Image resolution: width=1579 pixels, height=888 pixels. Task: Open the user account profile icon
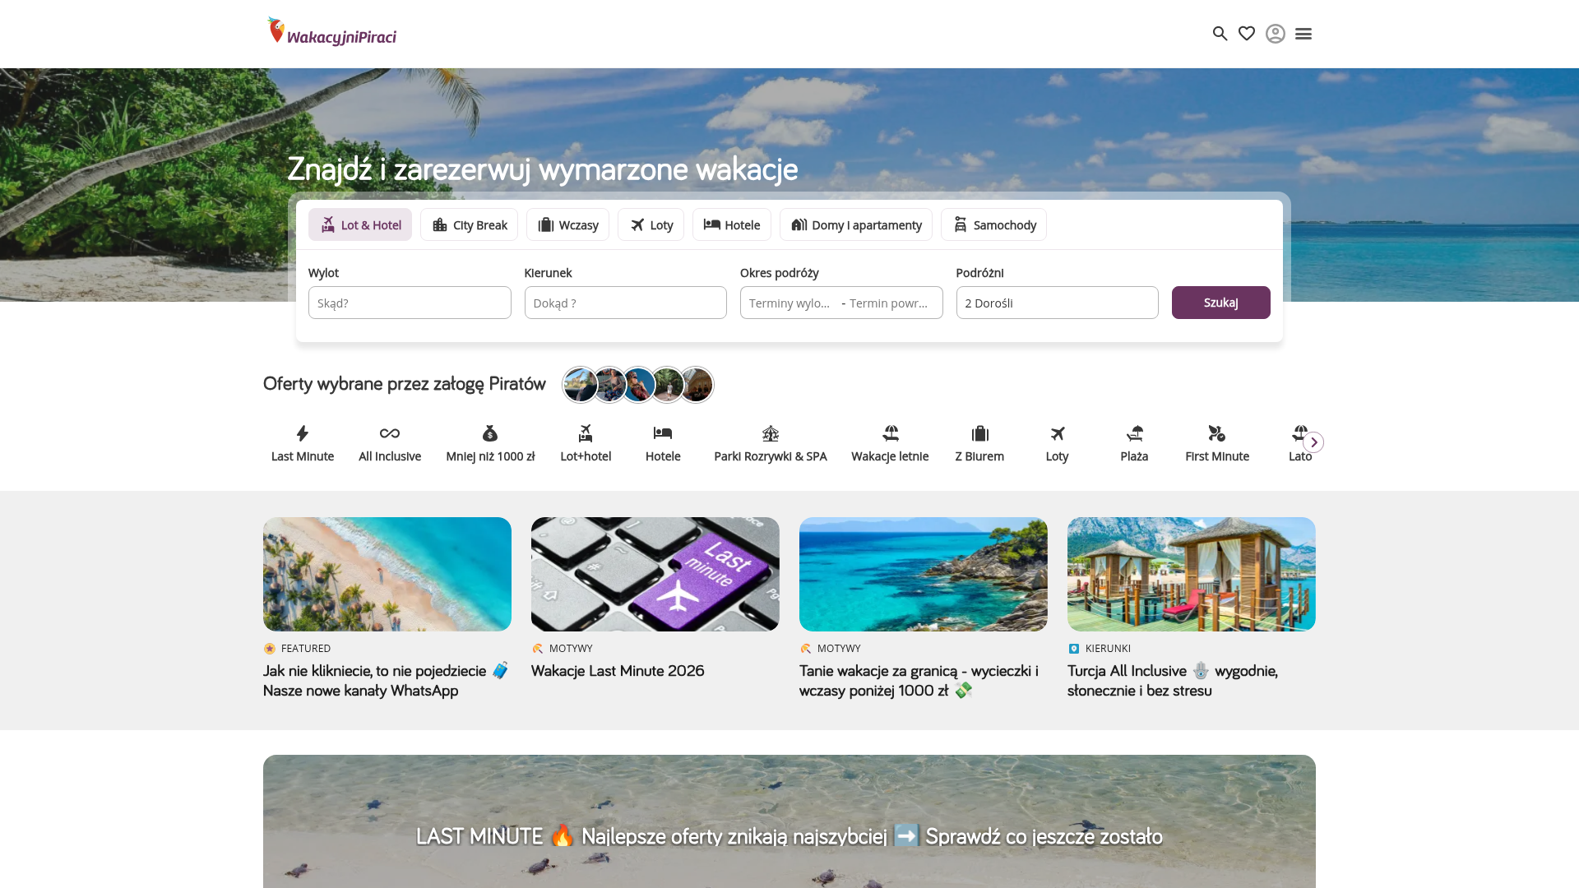coord(1275,34)
